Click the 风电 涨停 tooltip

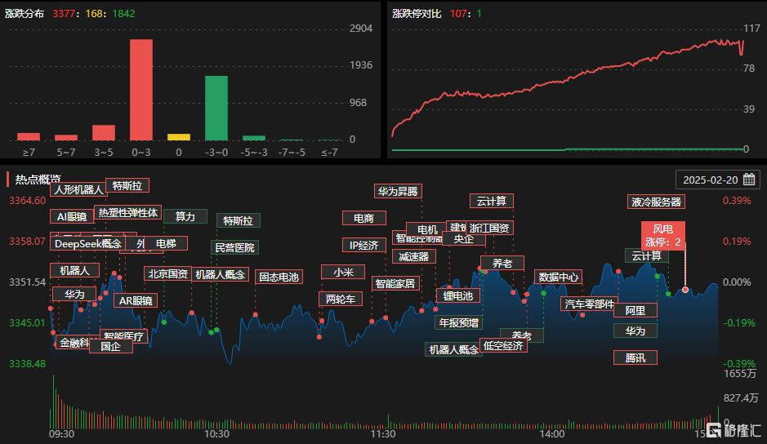click(662, 235)
